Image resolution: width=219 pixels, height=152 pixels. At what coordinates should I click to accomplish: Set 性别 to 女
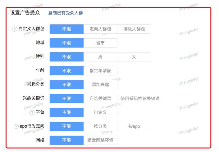(134, 57)
